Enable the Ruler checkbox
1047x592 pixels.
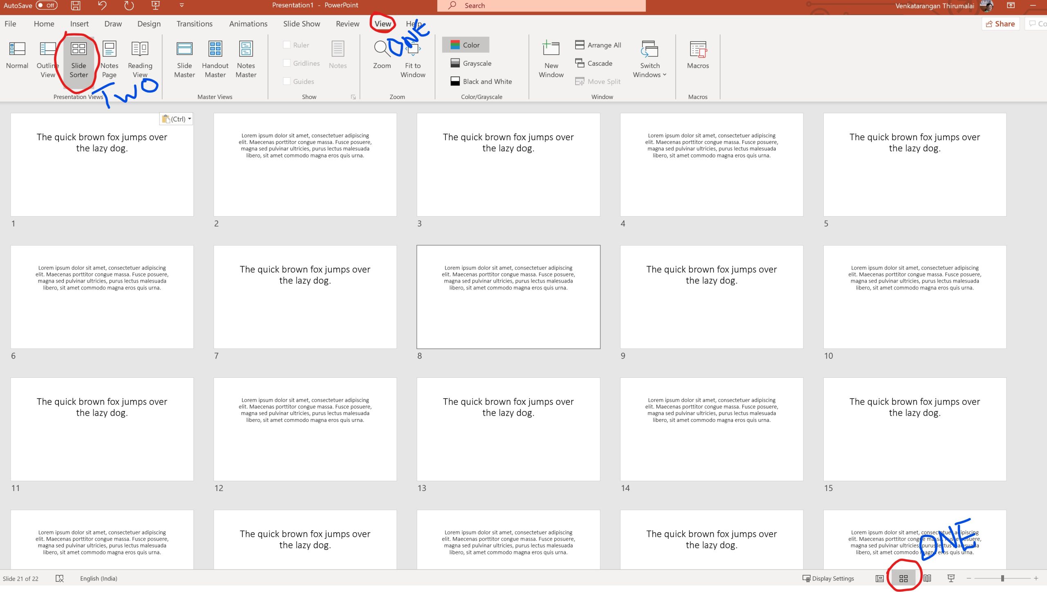287,45
